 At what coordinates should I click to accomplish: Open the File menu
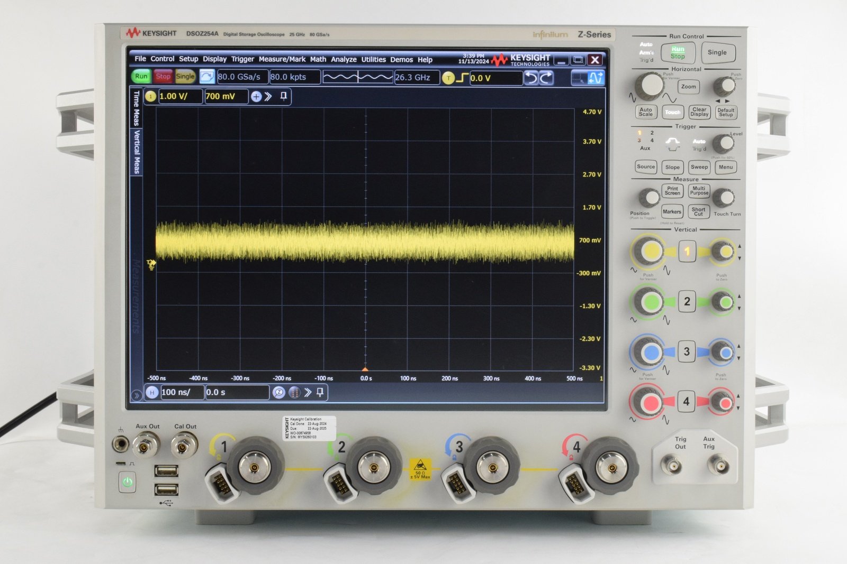pyautogui.click(x=140, y=59)
